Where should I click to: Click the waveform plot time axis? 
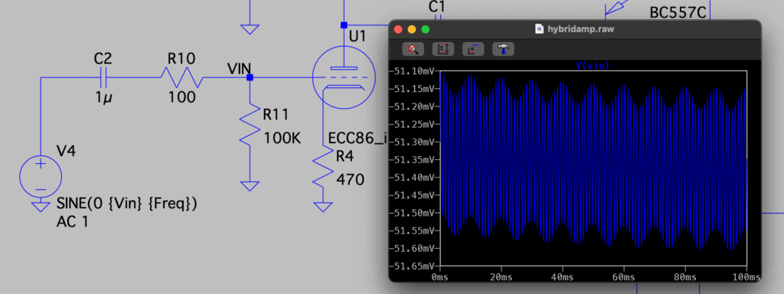pyautogui.click(x=593, y=276)
